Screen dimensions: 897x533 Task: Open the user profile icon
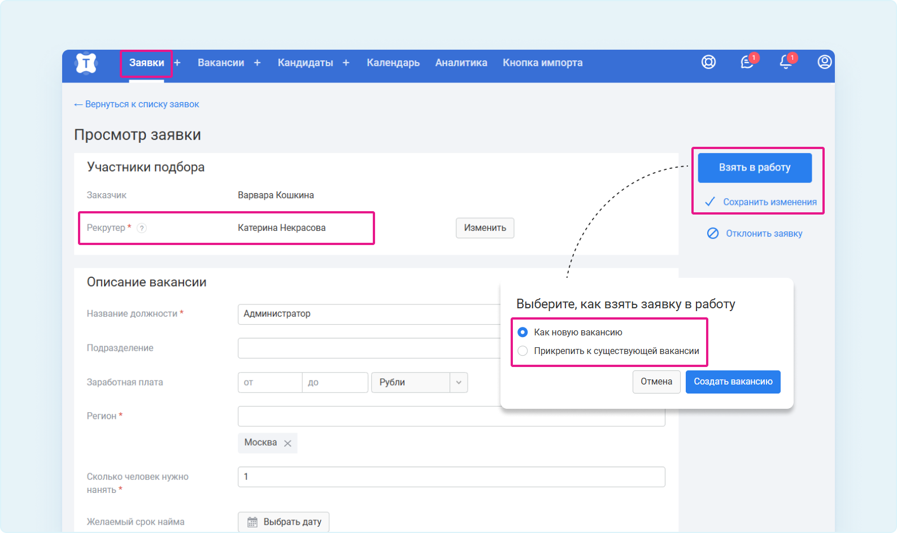pos(824,62)
